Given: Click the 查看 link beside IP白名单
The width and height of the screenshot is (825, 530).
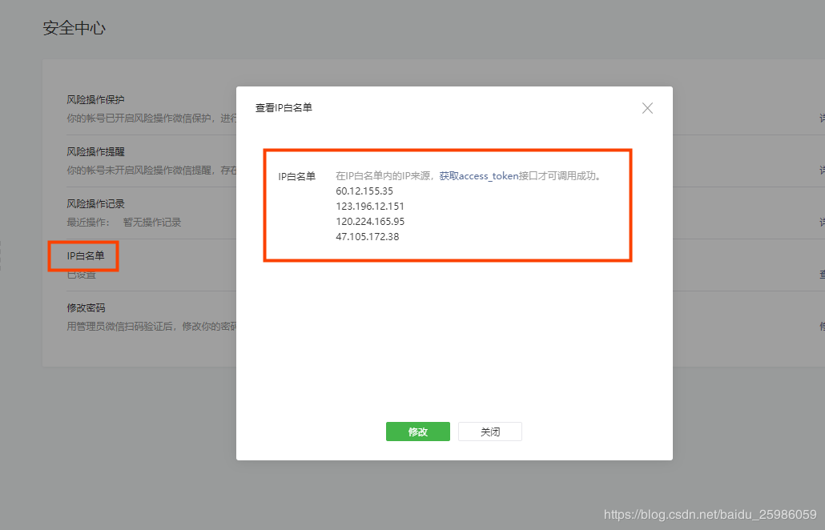Looking at the screenshot, I should 821,273.
